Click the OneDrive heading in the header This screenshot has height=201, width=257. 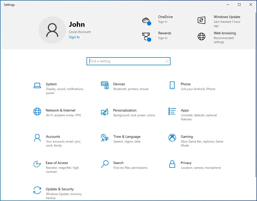pyautogui.click(x=165, y=17)
